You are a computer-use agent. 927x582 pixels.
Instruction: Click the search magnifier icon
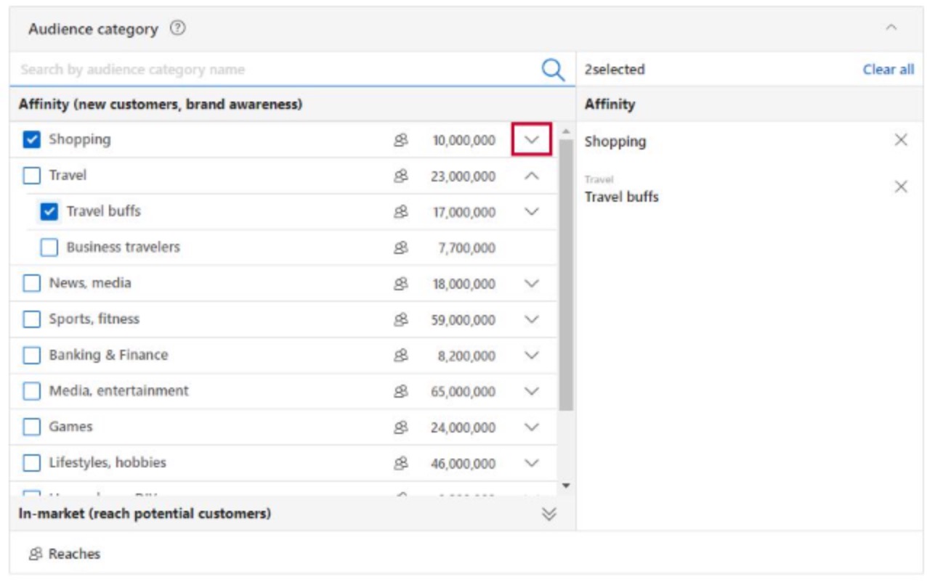(x=553, y=70)
